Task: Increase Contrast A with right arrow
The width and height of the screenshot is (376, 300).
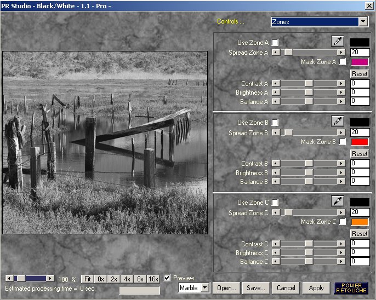Action: coord(341,83)
